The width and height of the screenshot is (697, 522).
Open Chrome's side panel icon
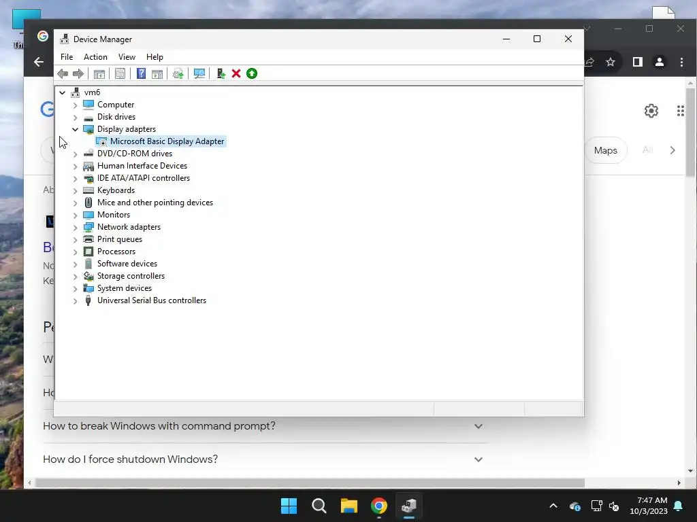pyautogui.click(x=637, y=62)
